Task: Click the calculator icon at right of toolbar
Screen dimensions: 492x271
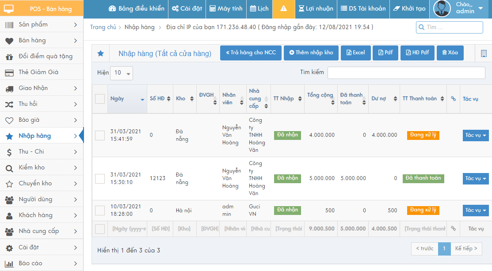Action: coord(484,53)
